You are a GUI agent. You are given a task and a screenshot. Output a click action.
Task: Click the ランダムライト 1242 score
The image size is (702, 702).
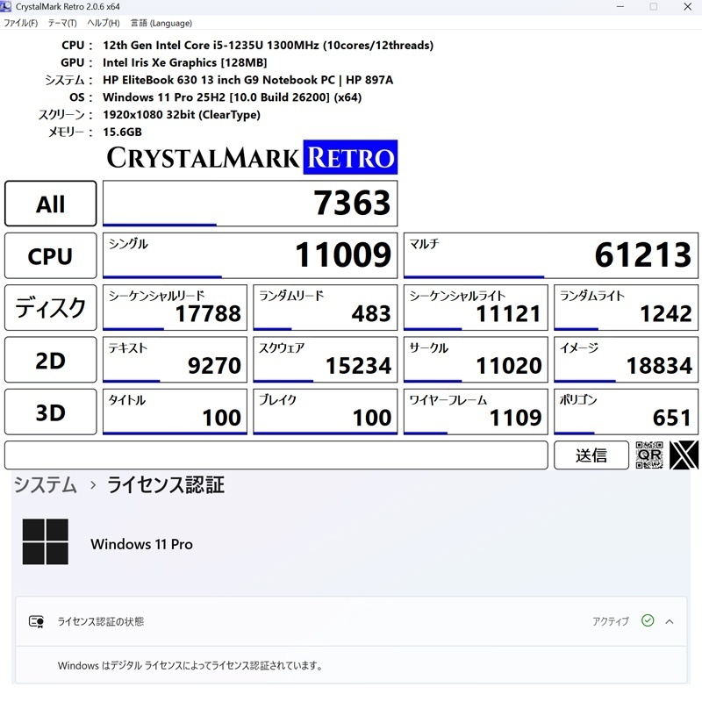626,308
